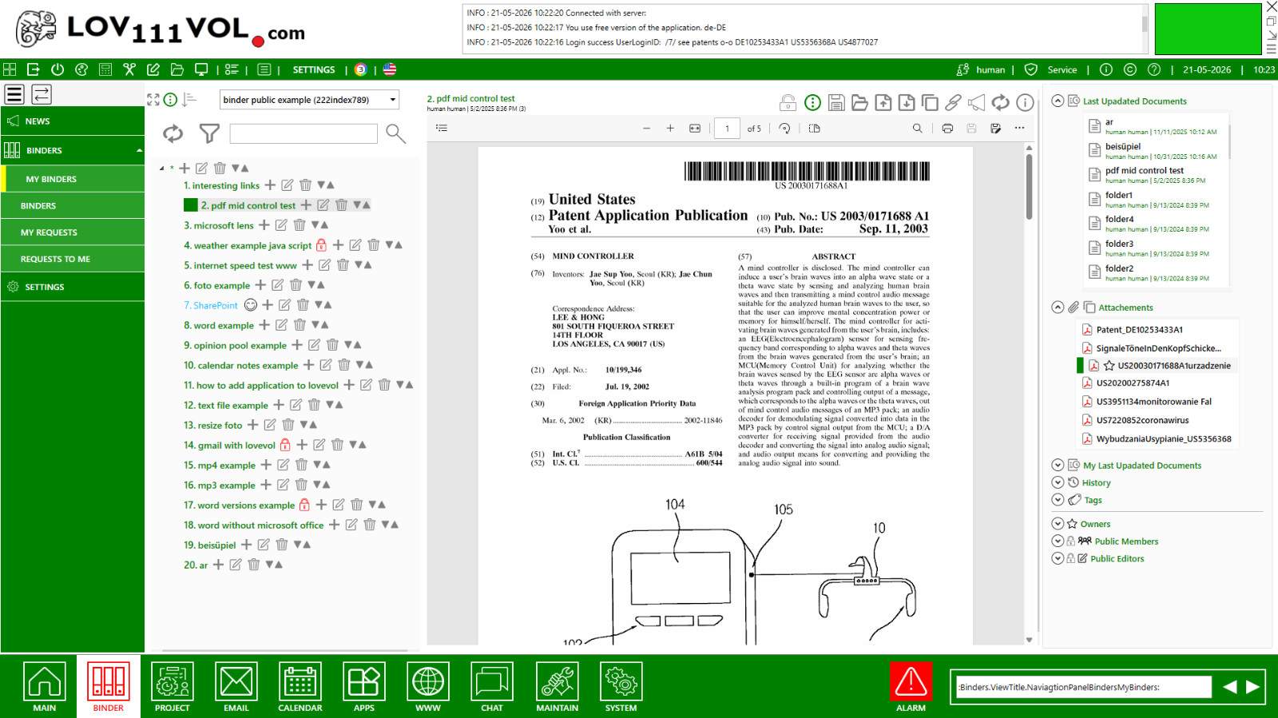The height and width of the screenshot is (718, 1278).
Task: Toggle the lock icon in document header
Action: coord(788,102)
